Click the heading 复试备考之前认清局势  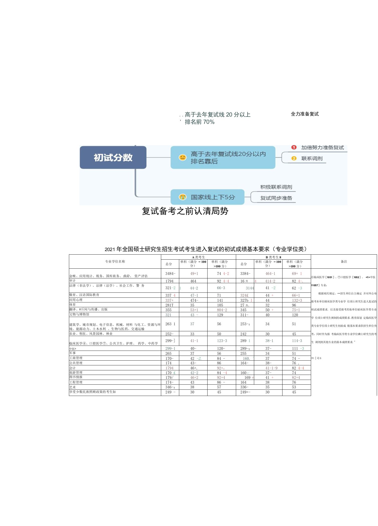click(x=185, y=211)
